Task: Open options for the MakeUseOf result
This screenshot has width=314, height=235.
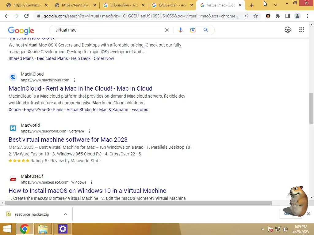Action: point(91,182)
